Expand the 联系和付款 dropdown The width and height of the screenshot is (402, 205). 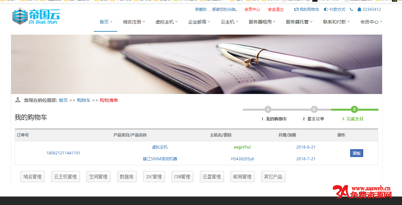[336, 22]
